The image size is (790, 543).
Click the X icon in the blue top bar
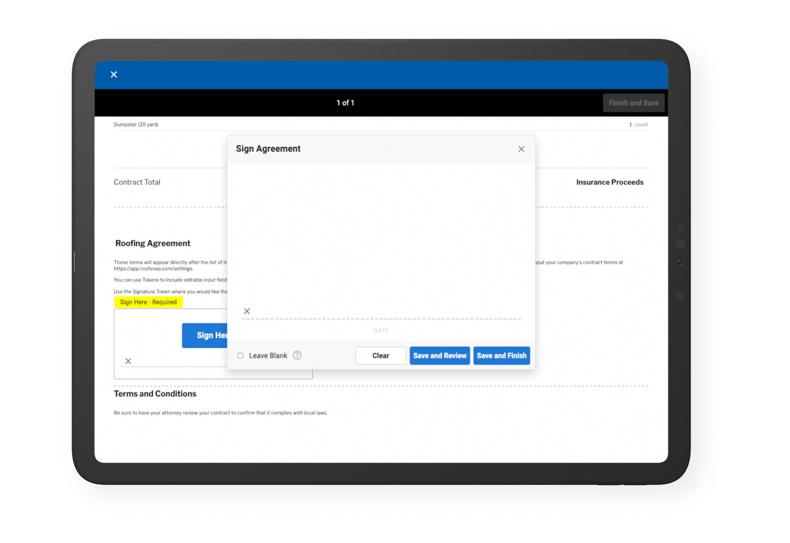click(x=114, y=74)
